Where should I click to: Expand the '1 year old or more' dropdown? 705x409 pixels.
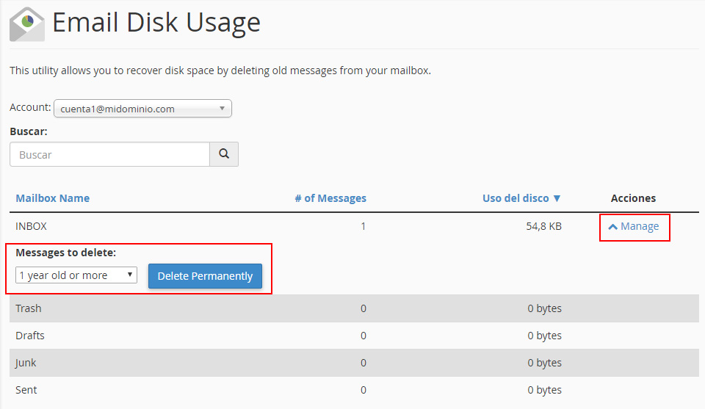point(76,275)
